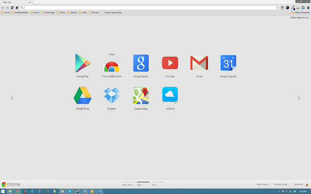Viewport: 311px width, 194px height.
Task: Open the Emily bookmarks folder
Action: click(83, 13)
